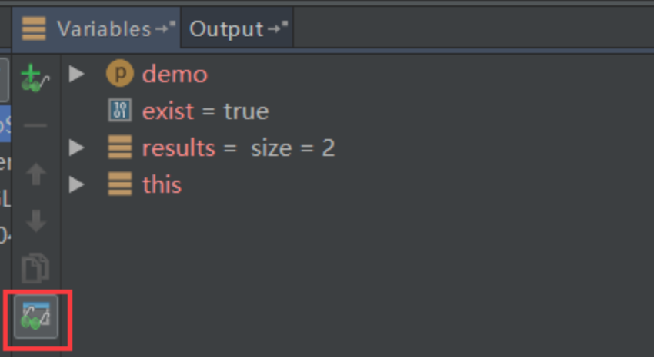Click the orange 'p' icon beside demo

(x=120, y=74)
